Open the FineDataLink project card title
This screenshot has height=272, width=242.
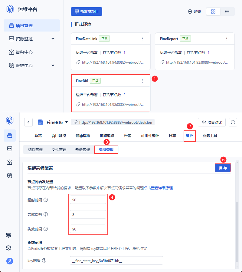(87, 39)
